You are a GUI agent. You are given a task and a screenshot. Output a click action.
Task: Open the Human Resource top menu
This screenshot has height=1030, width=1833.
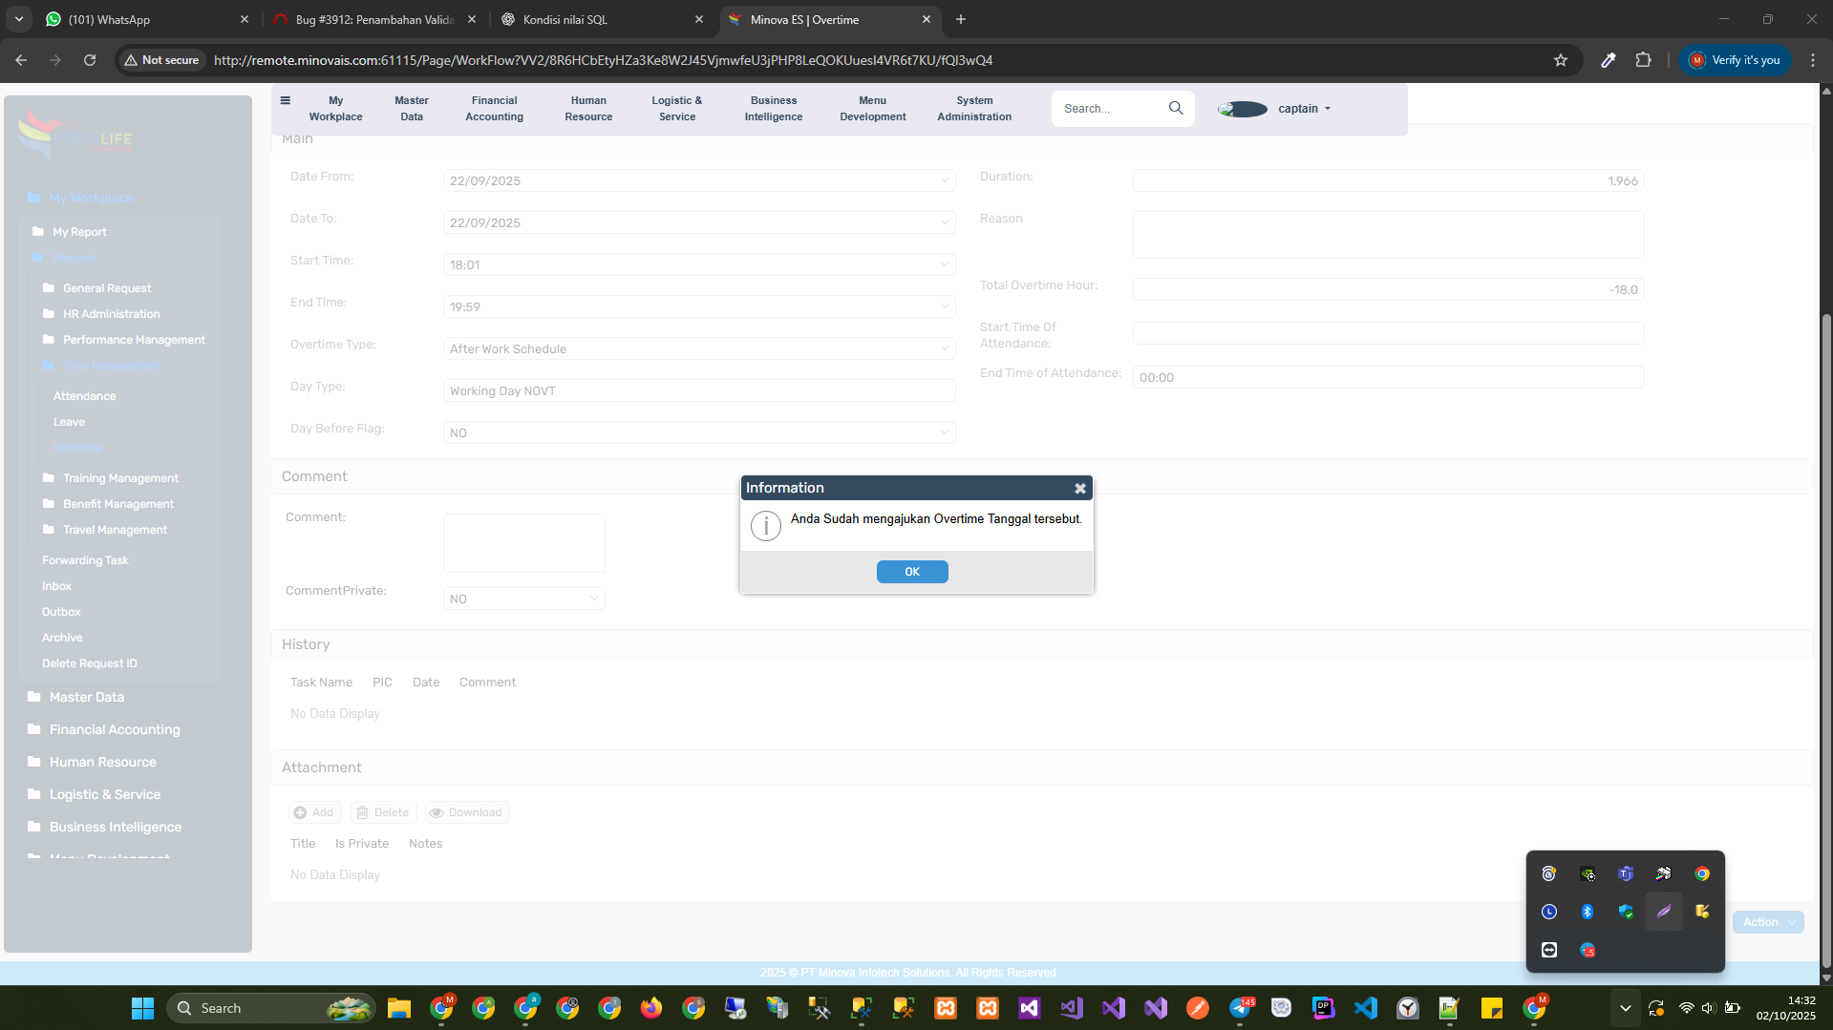coord(588,109)
